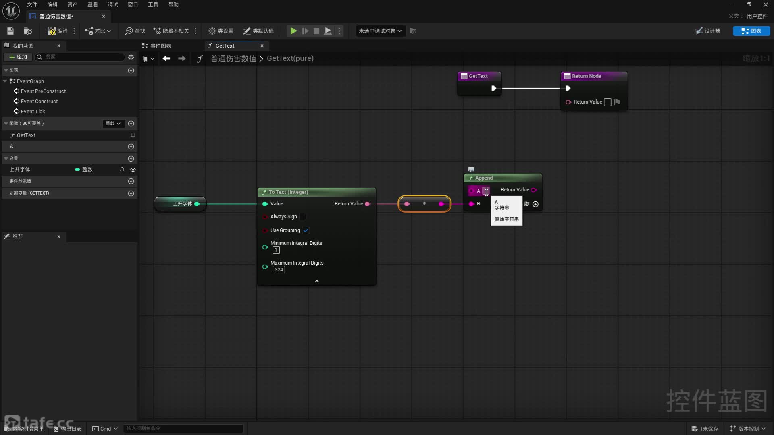Click the Save icon in the toolbar
Screen dimensions: 774x435
click(x=10, y=31)
